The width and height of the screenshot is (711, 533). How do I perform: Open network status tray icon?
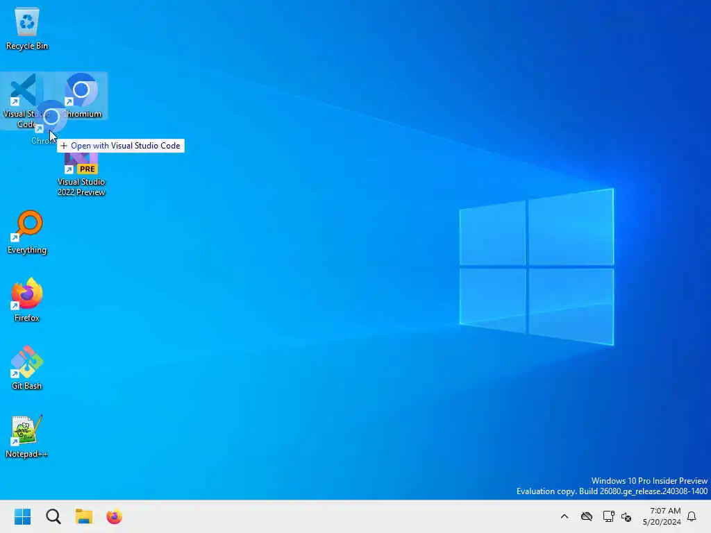(x=608, y=516)
